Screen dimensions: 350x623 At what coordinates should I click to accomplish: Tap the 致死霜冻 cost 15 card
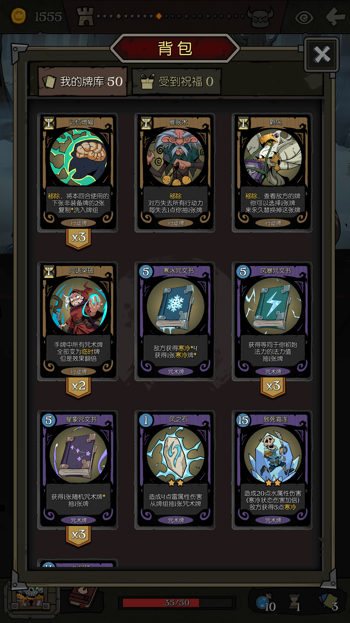click(272, 470)
